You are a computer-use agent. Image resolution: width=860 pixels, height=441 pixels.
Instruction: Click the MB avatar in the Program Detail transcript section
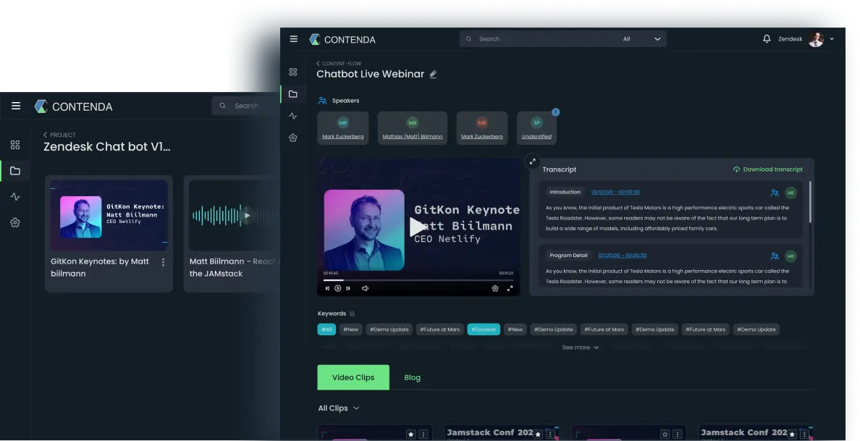[791, 256]
